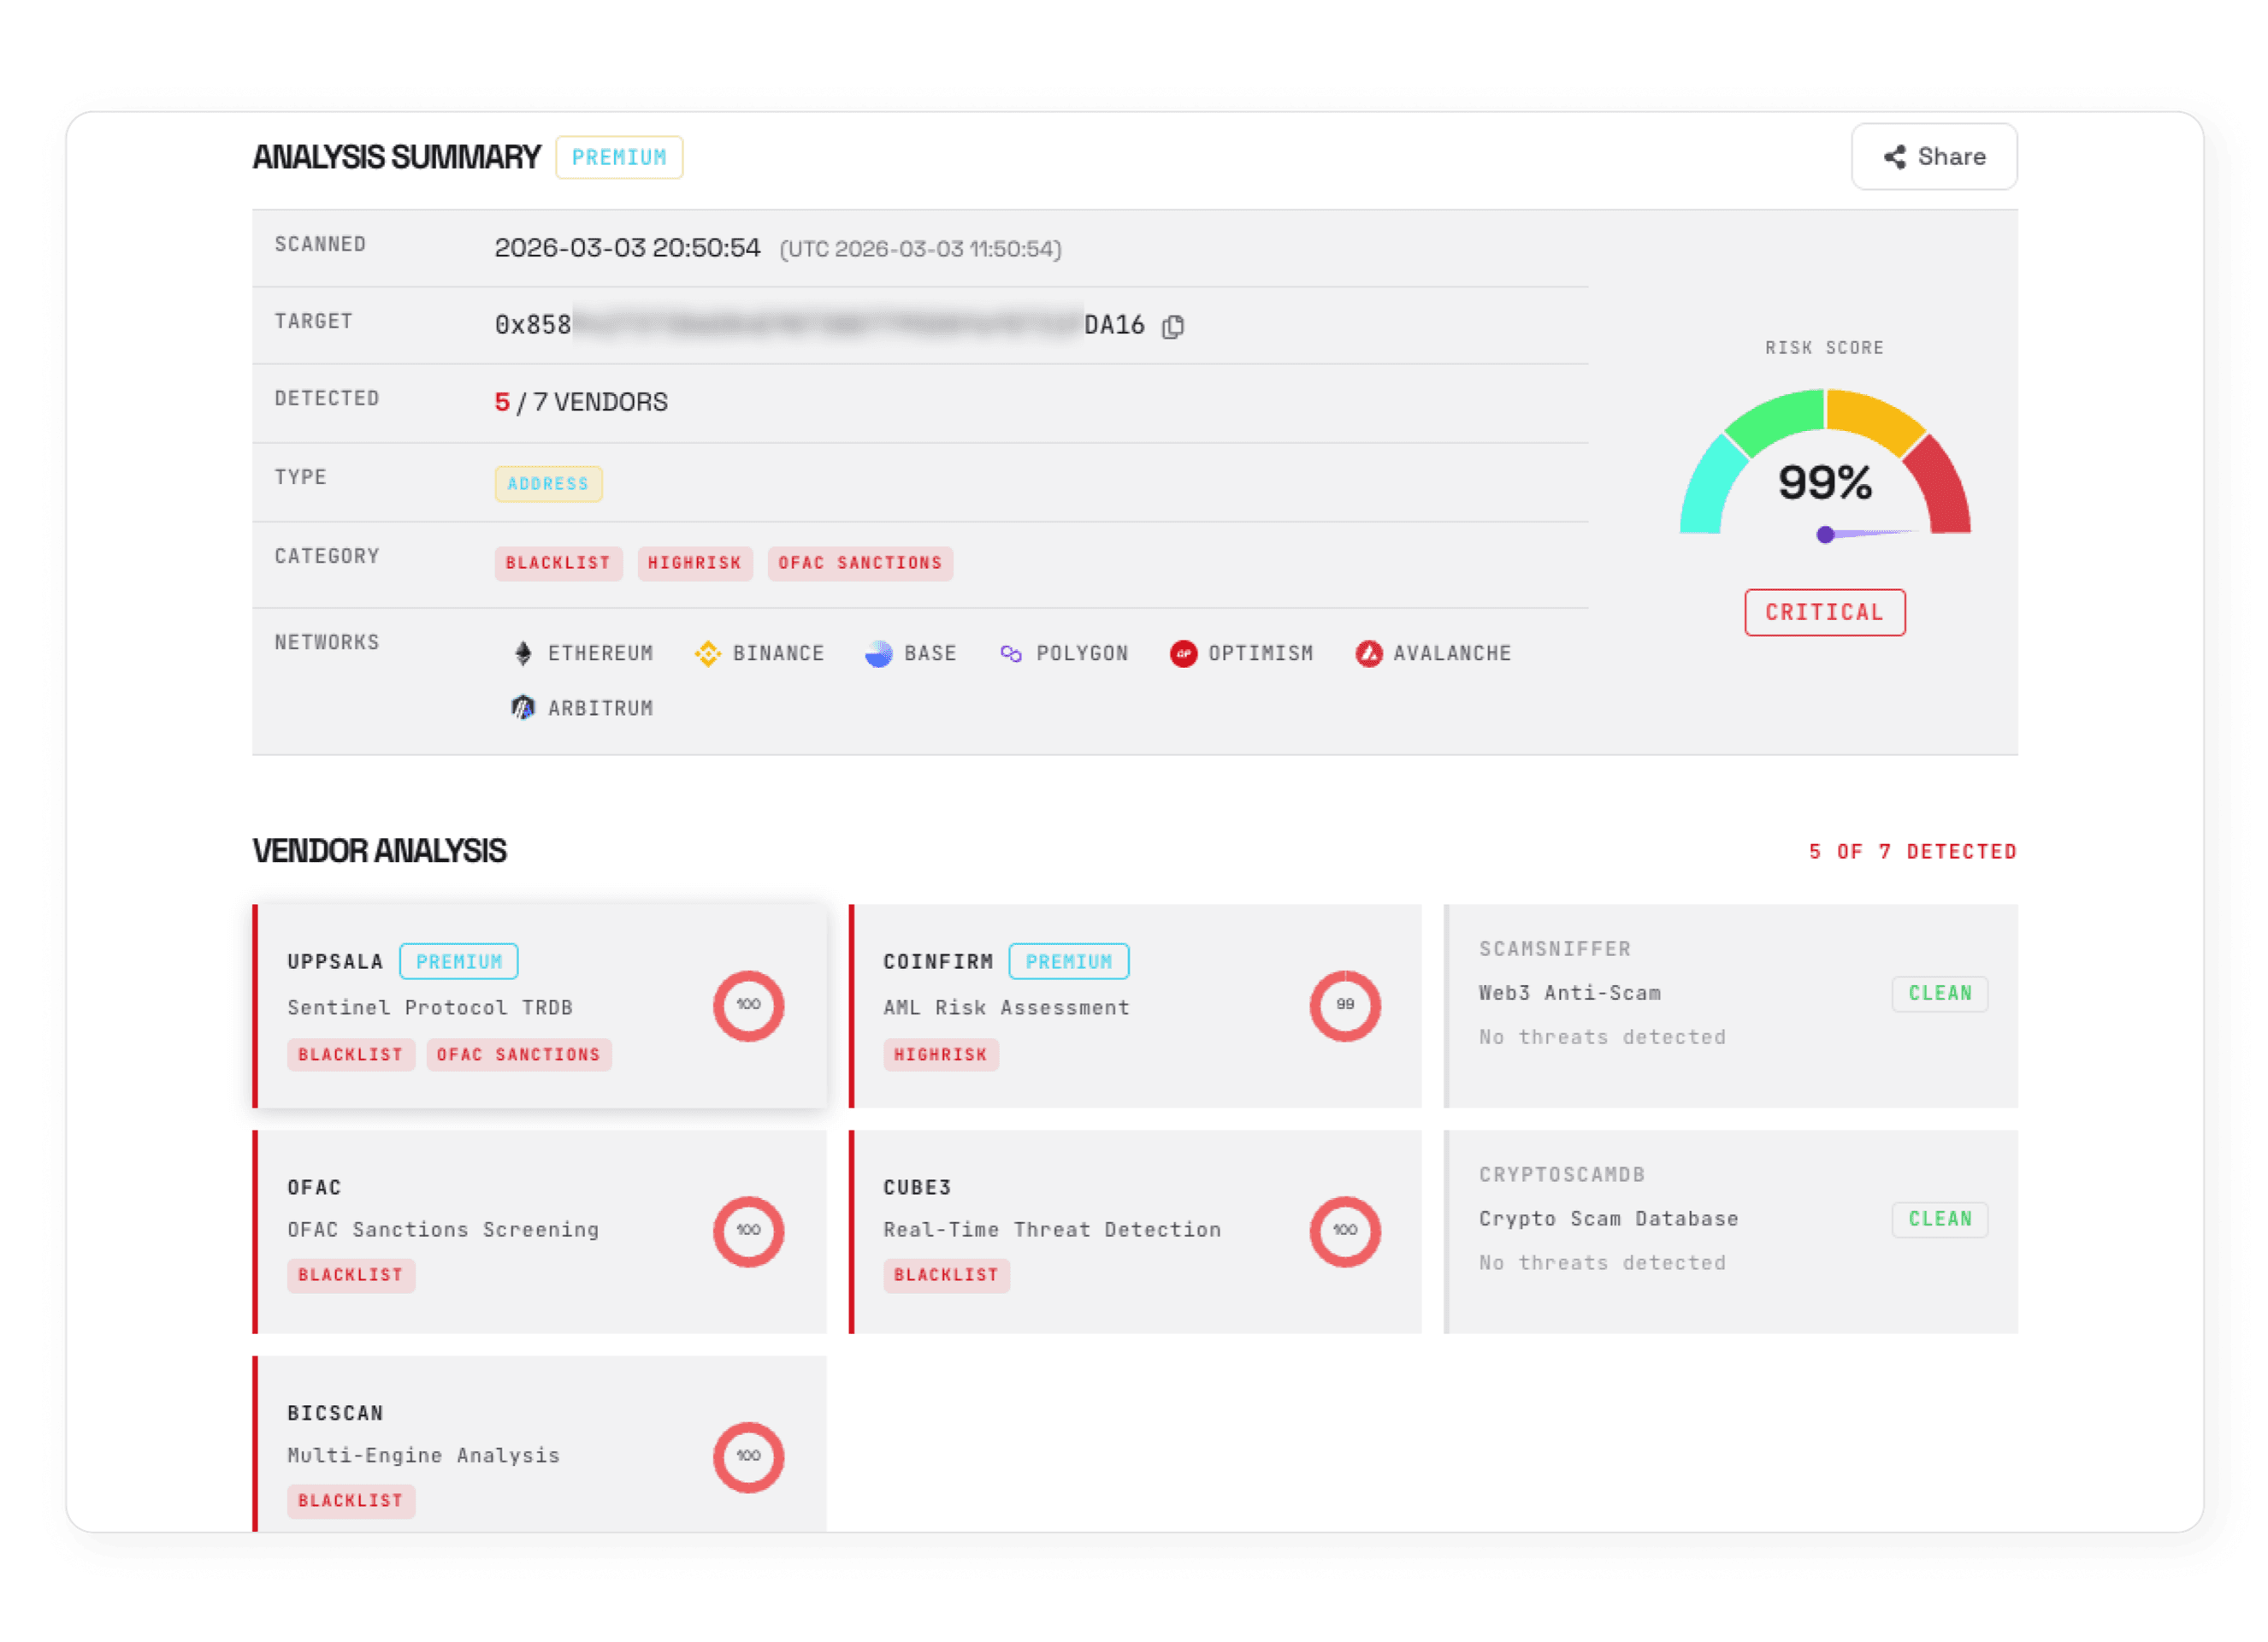Click the Base network icon
The image size is (2268, 1642).
(x=879, y=654)
